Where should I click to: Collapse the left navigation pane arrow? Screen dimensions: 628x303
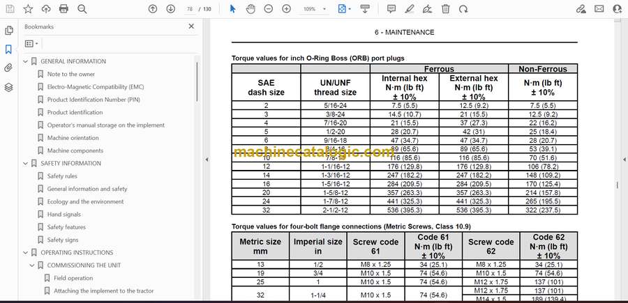point(207,160)
